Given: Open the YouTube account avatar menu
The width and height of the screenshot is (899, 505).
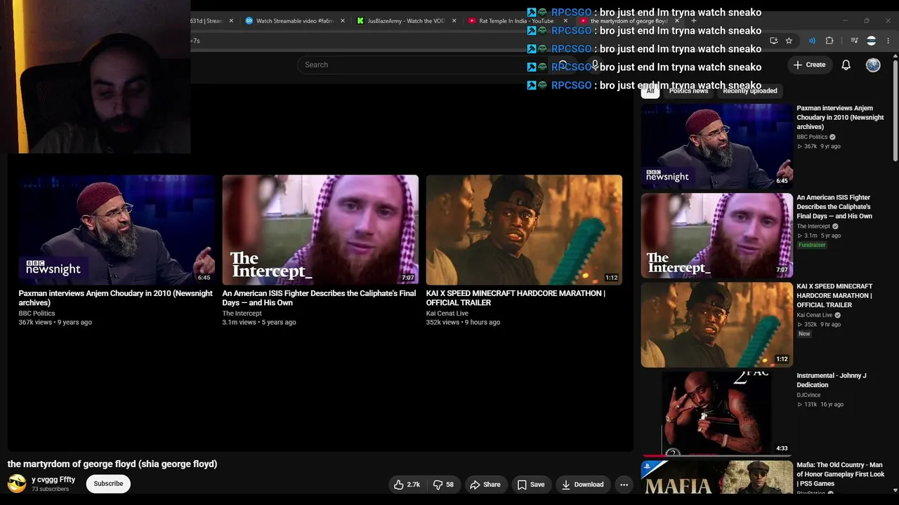Looking at the screenshot, I should coord(873,65).
